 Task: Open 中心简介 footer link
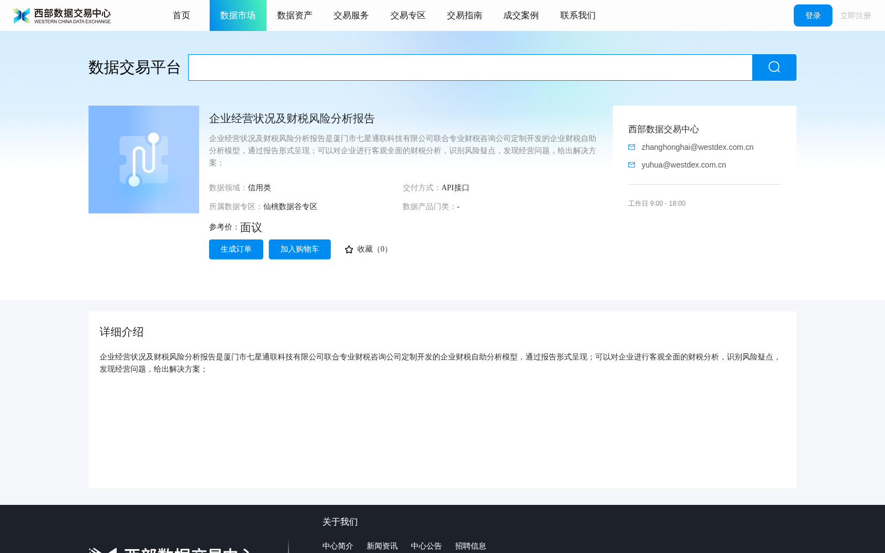338,546
